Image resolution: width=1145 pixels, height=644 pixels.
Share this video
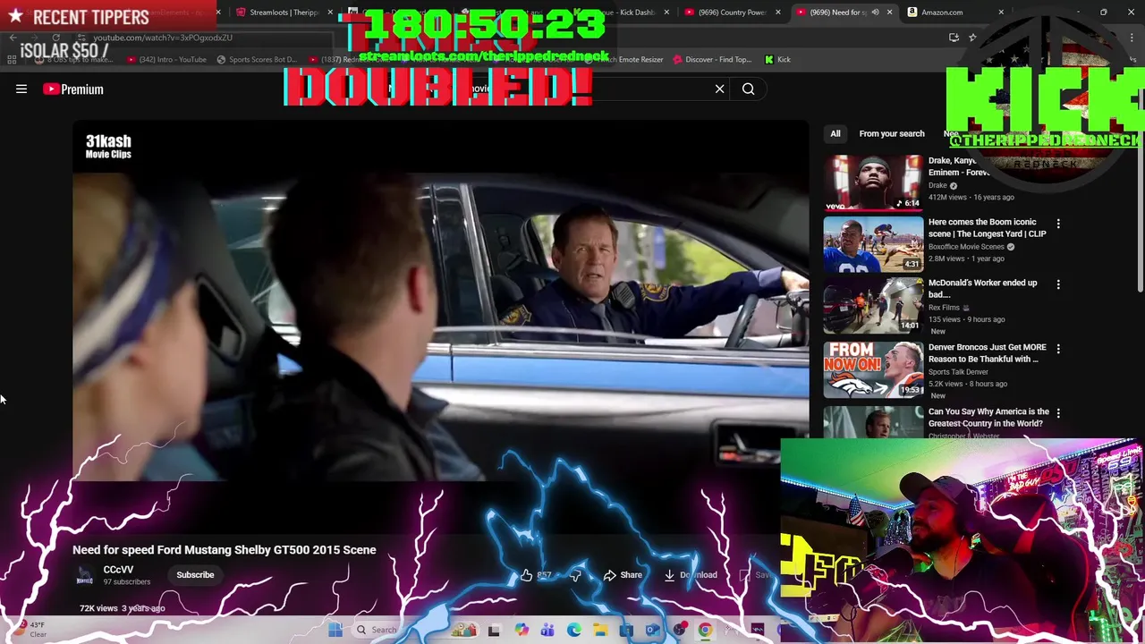(623, 575)
